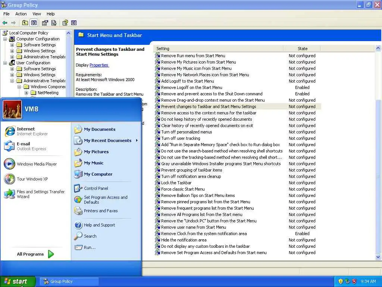Open the Action menu

tap(21, 14)
